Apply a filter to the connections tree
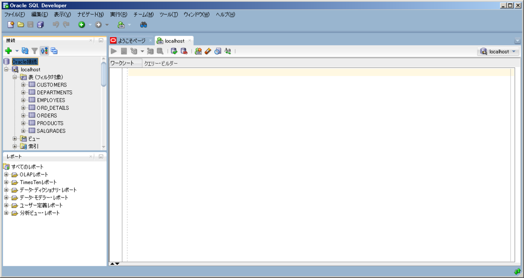The height and width of the screenshot is (278, 524). pyautogui.click(x=34, y=51)
